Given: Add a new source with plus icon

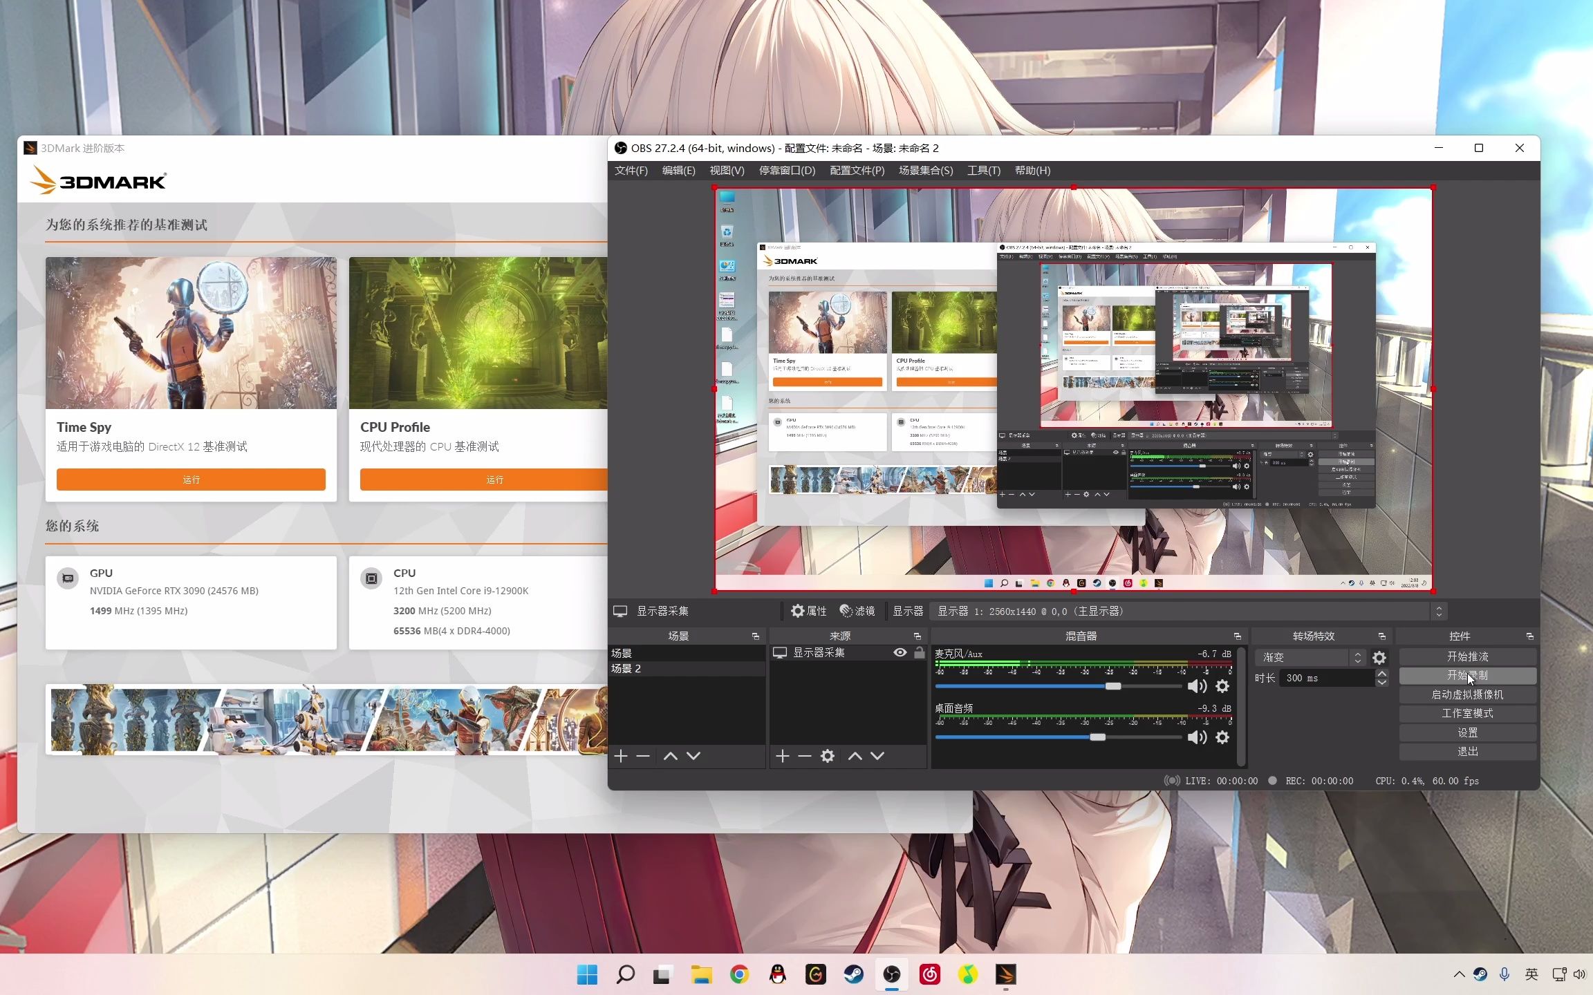Looking at the screenshot, I should click(782, 756).
